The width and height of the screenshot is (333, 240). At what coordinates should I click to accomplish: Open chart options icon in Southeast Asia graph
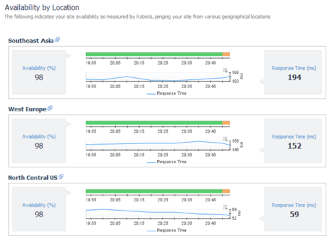point(225,70)
